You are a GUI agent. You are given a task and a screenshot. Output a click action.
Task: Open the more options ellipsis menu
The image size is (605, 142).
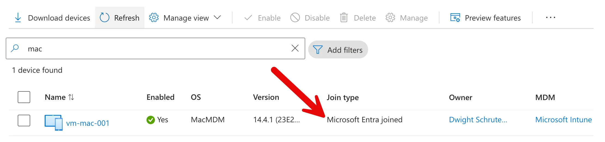551,18
